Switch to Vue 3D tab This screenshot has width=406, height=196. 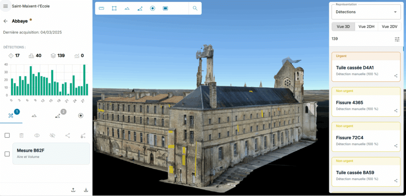tap(343, 27)
